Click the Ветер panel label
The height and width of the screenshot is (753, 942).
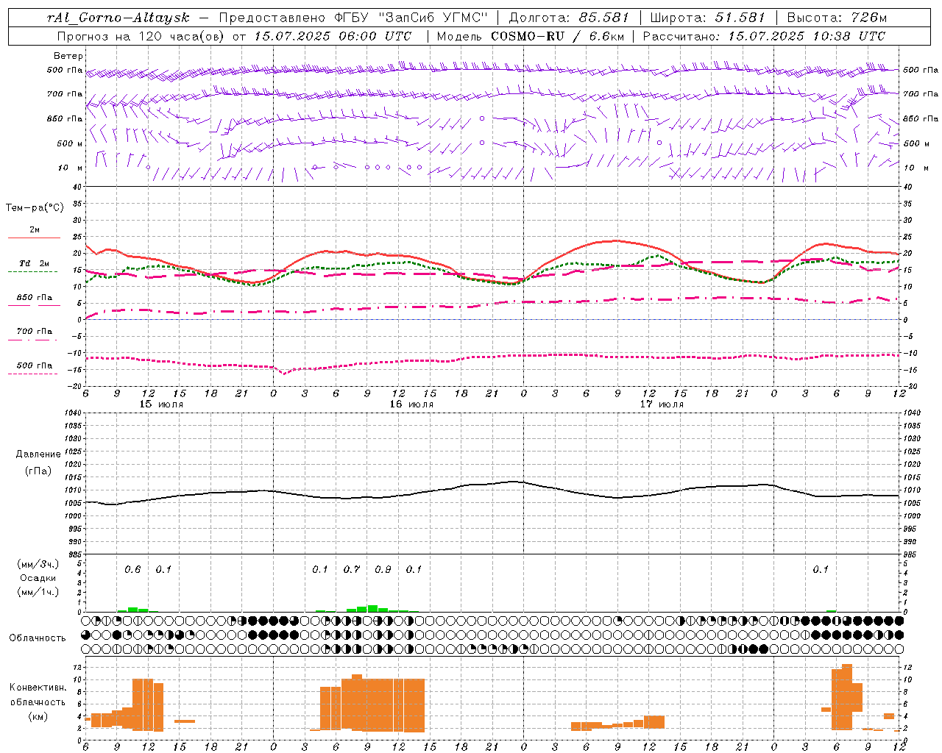pos(68,56)
